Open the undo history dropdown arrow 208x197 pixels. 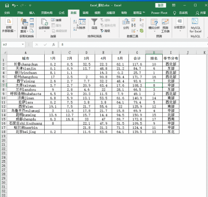(x=17, y=6)
